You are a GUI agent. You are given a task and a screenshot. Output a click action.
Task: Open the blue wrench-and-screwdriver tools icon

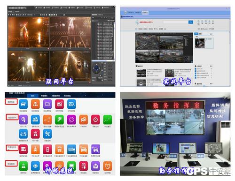coord(47,134)
